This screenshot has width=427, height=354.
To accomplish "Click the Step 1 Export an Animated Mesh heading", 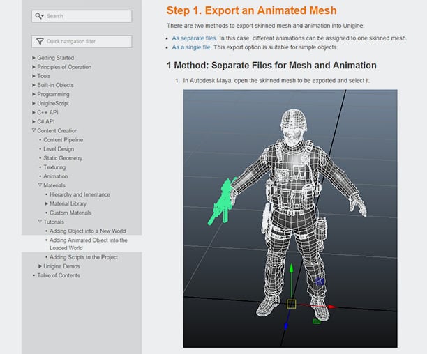I will click(252, 10).
